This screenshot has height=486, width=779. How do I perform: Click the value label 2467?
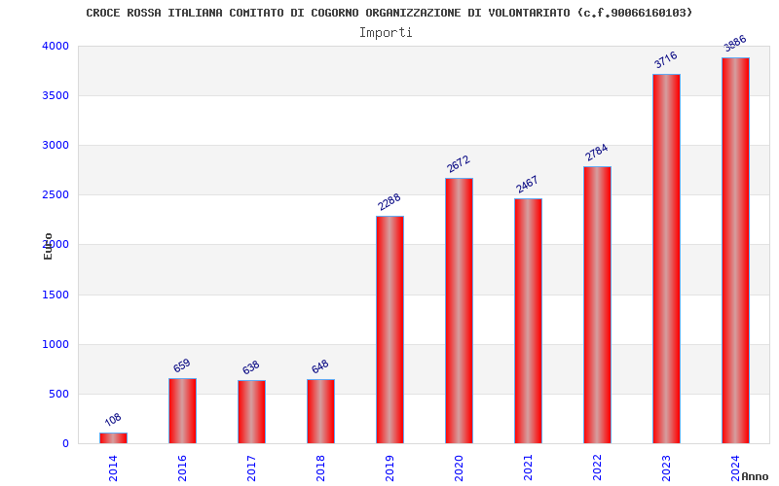click(527, 185)
